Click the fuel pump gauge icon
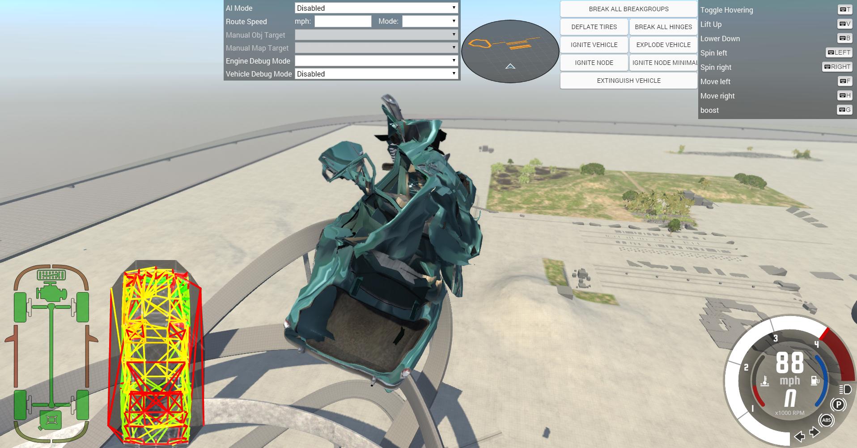This screenshot has width=857, height=448. [815, 380]
